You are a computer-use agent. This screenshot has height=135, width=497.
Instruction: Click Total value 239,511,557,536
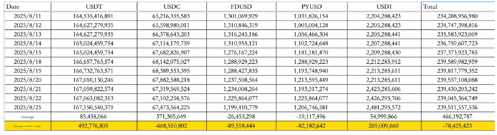tap(458, 107)
